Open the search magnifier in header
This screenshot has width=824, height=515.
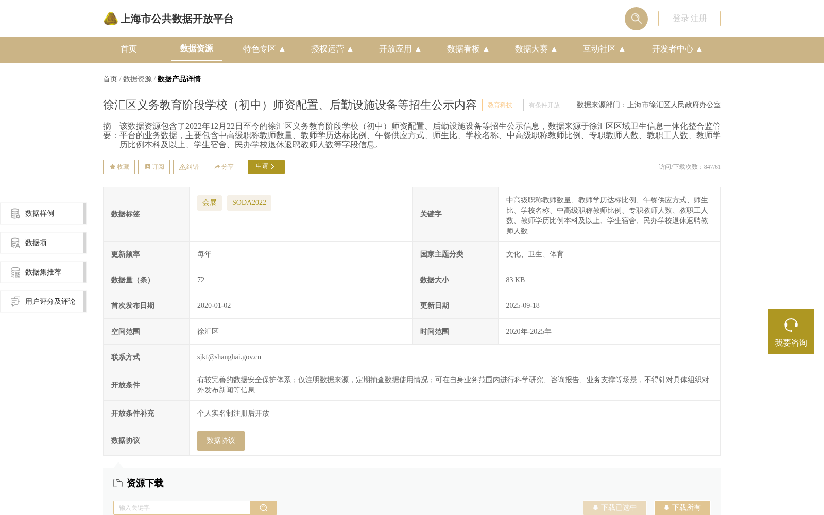pos(636,19)
